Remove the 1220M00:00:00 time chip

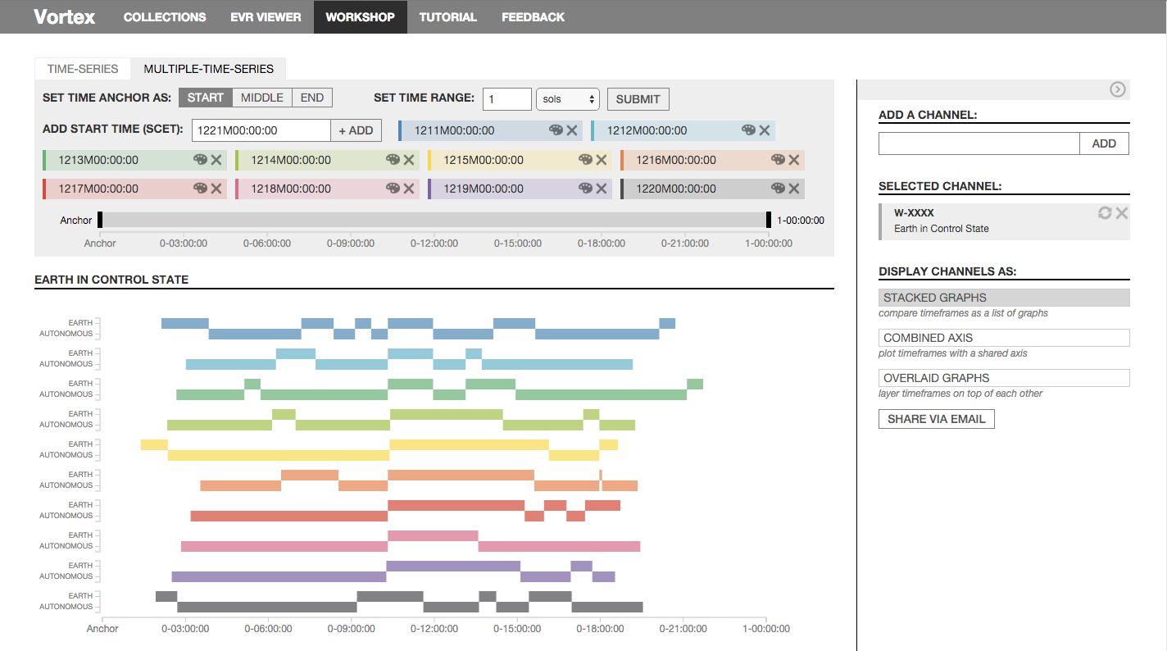click(794, 189)
